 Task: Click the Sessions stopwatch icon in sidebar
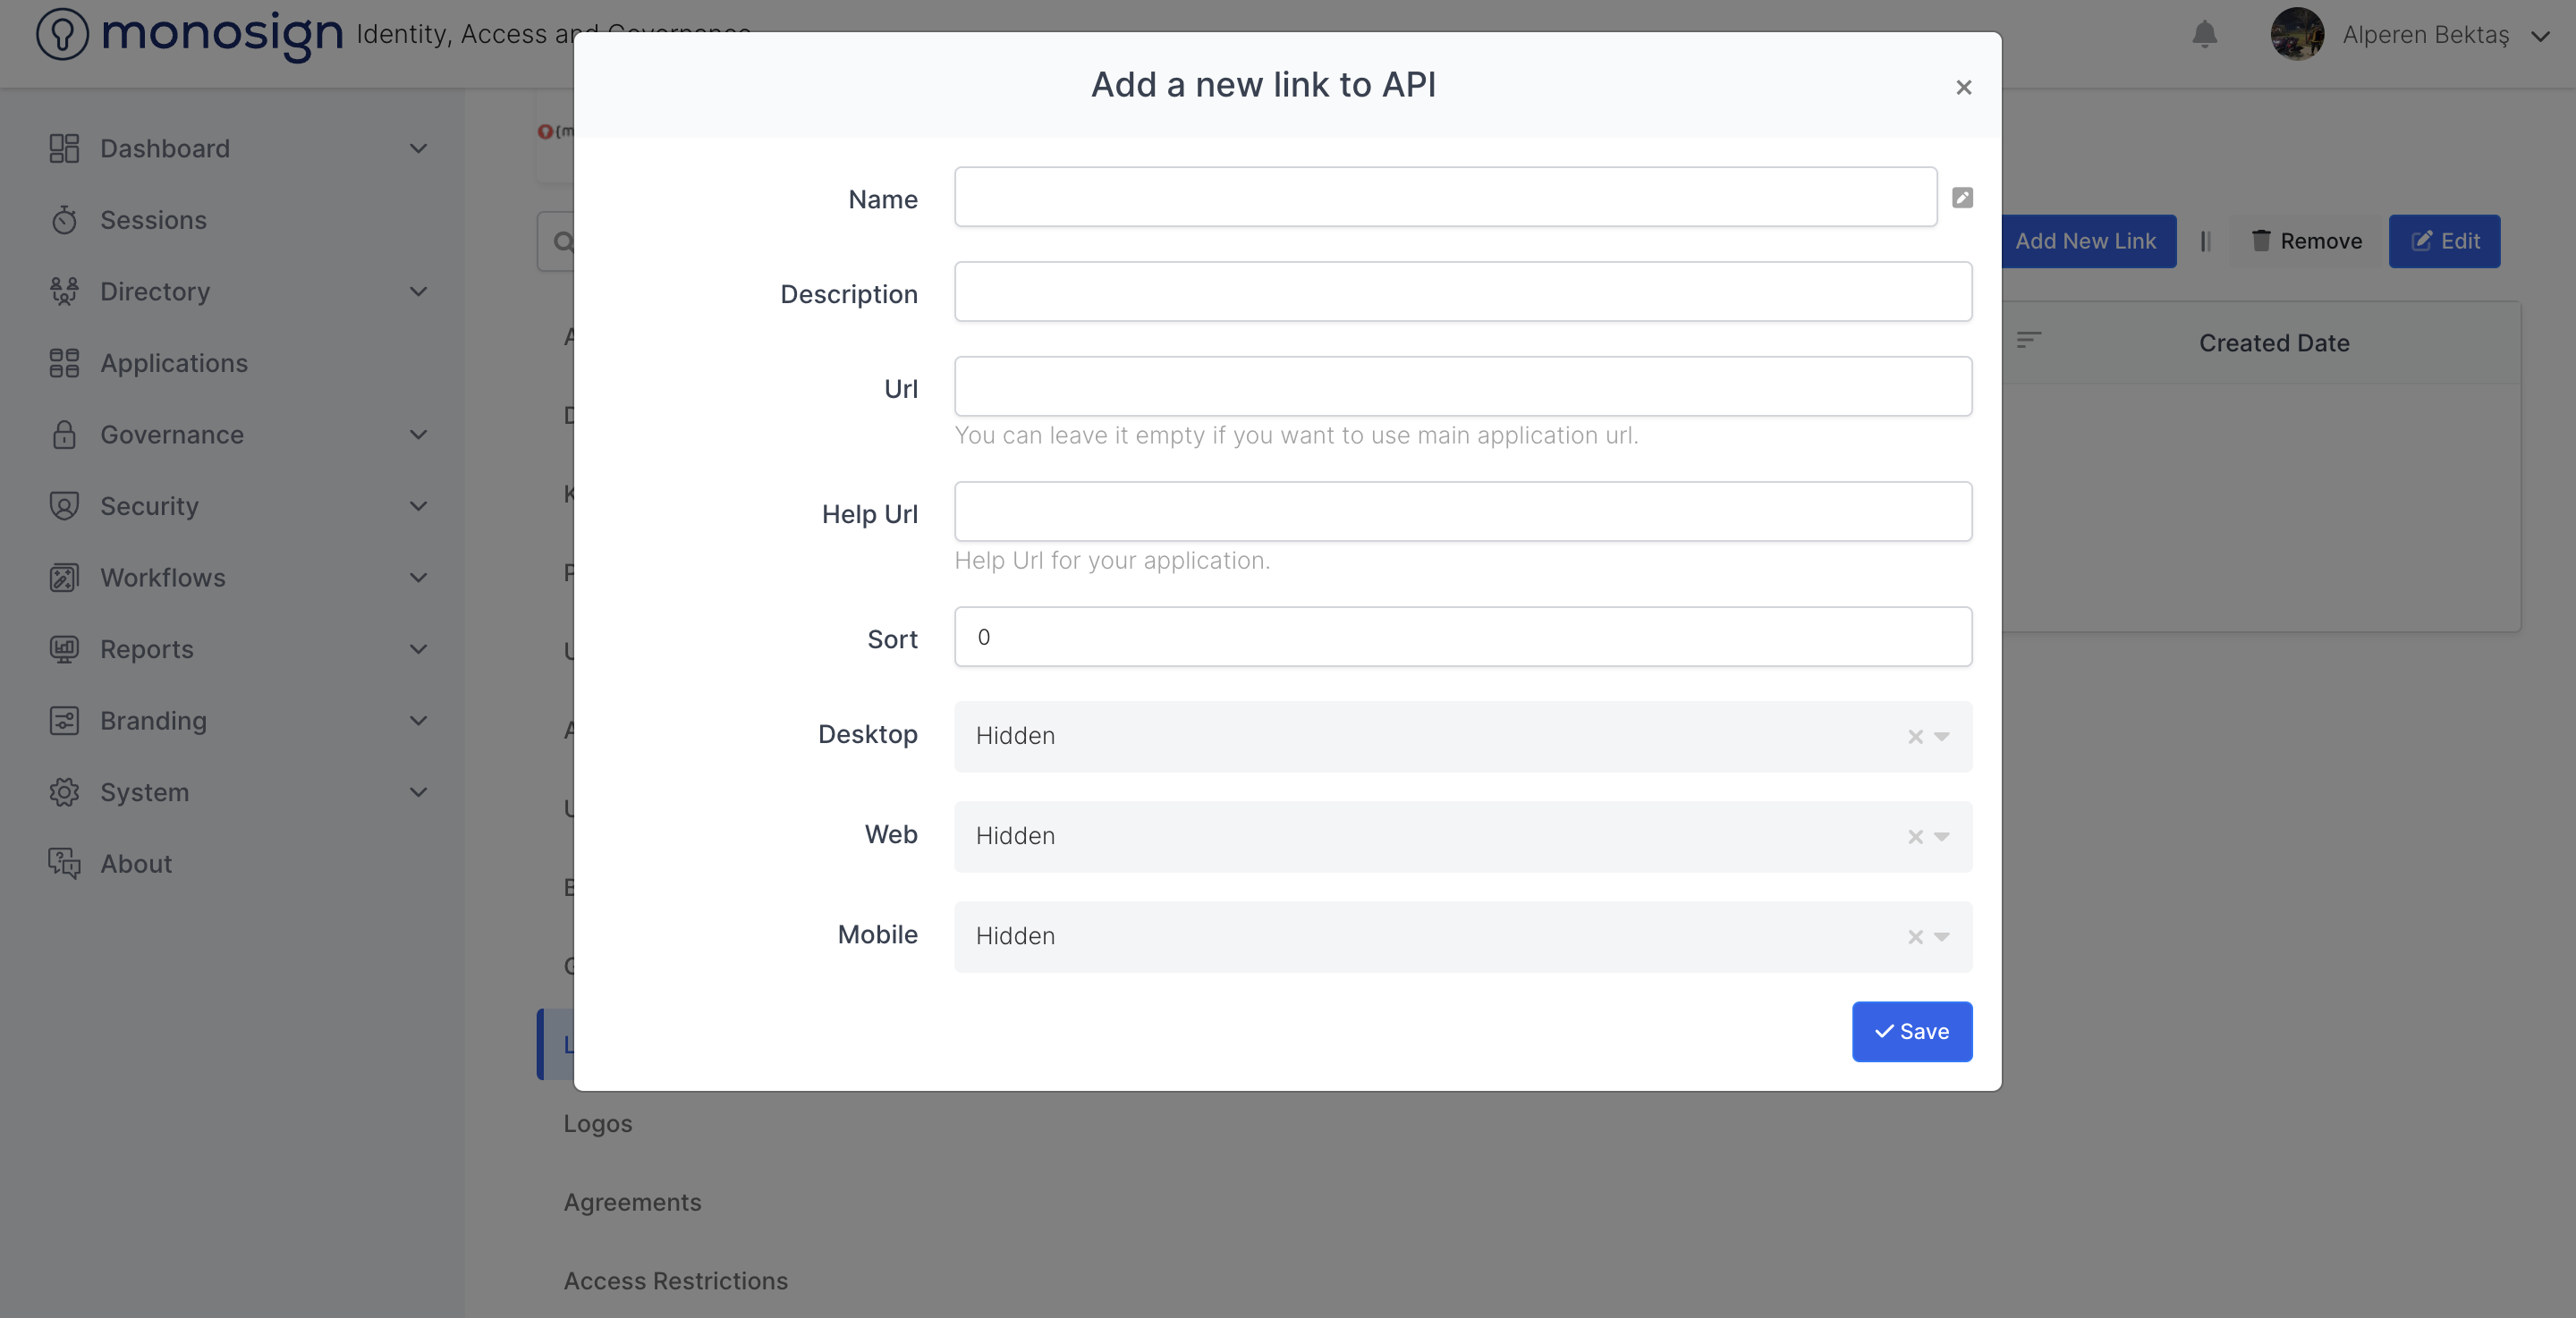[x=64, y=220]
